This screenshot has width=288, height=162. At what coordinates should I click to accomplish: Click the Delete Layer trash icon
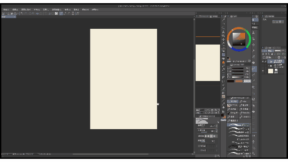[284, 58]
